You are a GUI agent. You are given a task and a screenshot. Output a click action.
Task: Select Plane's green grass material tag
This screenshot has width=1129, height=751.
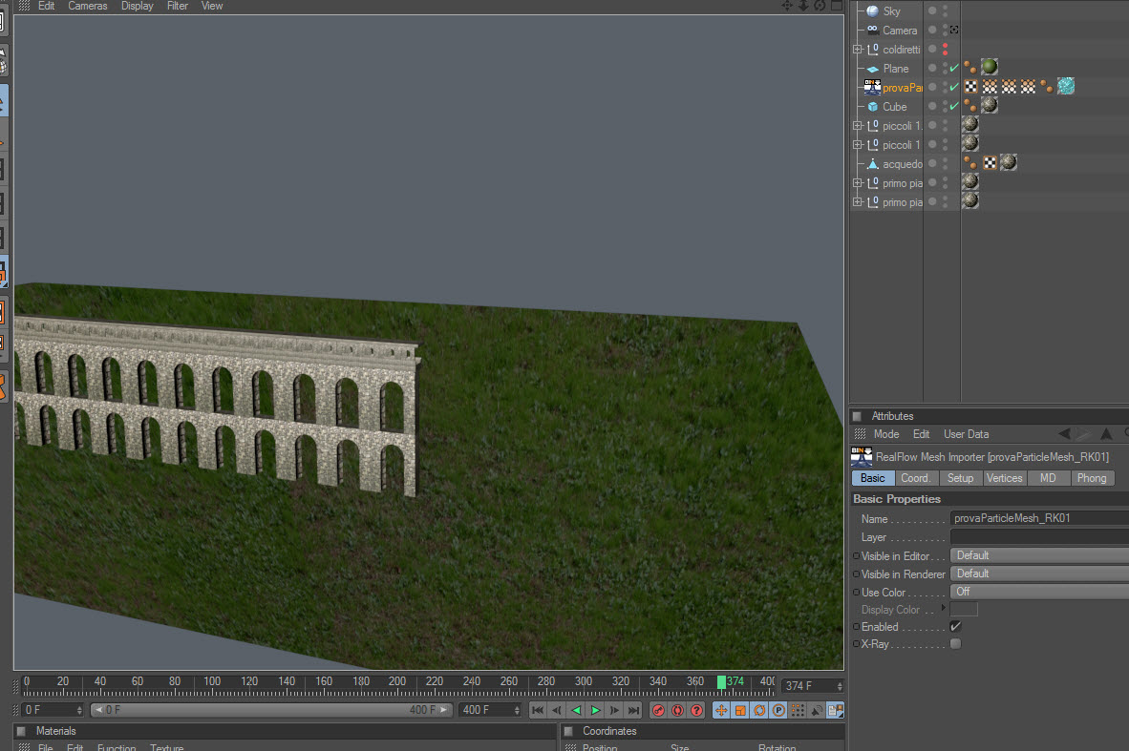click(991, 67)
